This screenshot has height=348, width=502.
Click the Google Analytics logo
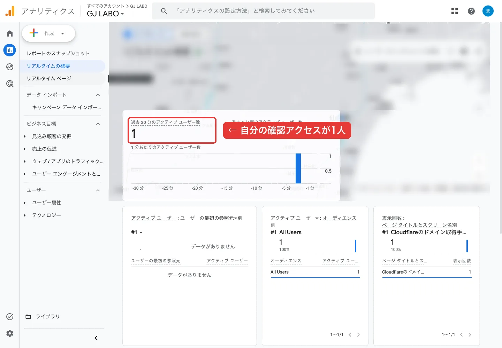(x=10, y=11)
